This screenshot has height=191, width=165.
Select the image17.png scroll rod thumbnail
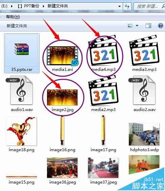click(103, 130)
